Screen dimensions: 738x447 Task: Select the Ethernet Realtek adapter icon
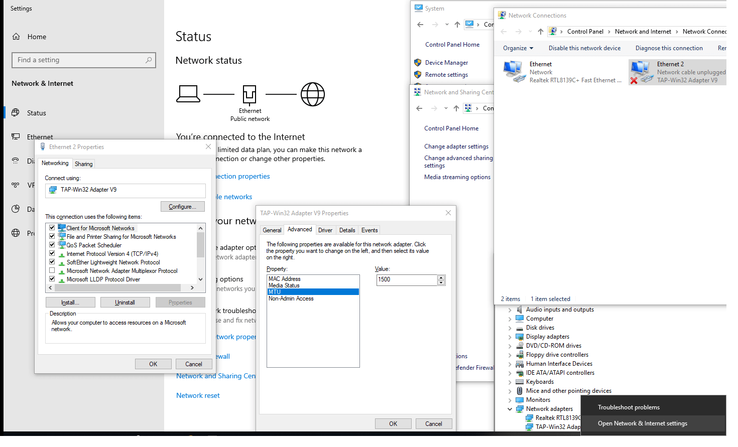click(515, 72)
